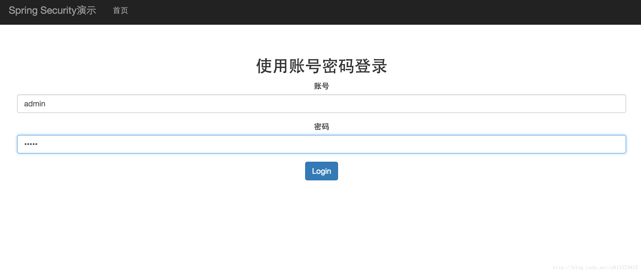Viewport: 641px width, 273px height.
Task: Focus the 账号 input containing admin
Action: tap(321, 104)
